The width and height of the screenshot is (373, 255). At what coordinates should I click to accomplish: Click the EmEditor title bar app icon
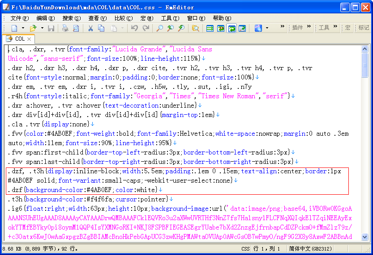[x=6, y=7]
